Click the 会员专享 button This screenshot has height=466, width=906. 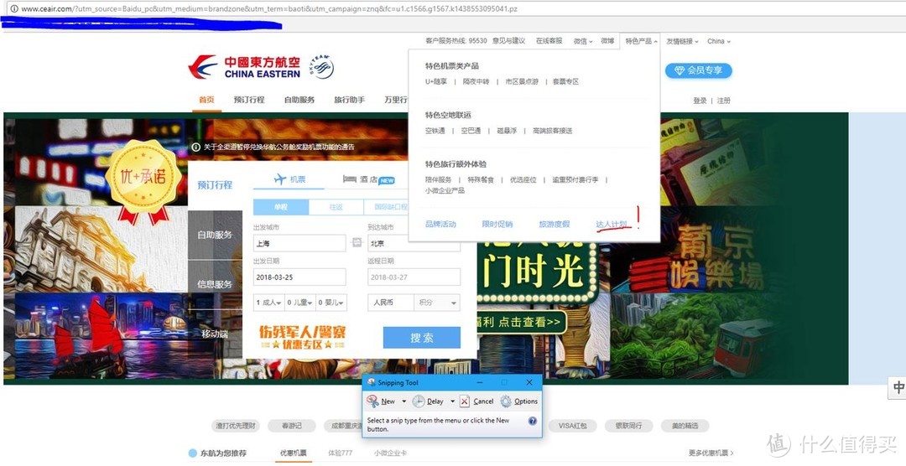click(699, 70)
